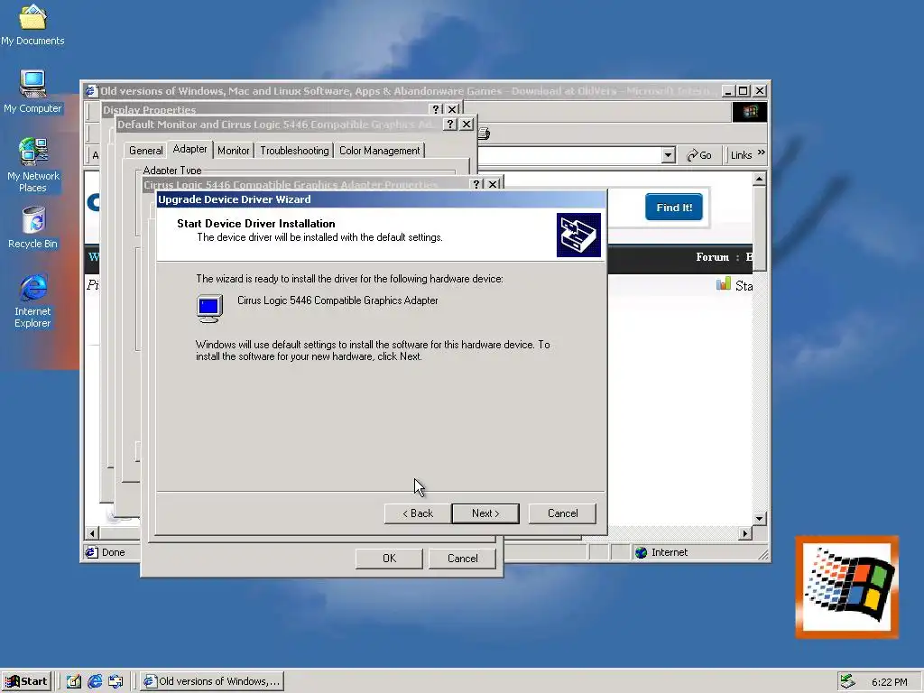Click the Done status page icon
Image resolution: width=924 pixels, height=693 pixels.
91,552
